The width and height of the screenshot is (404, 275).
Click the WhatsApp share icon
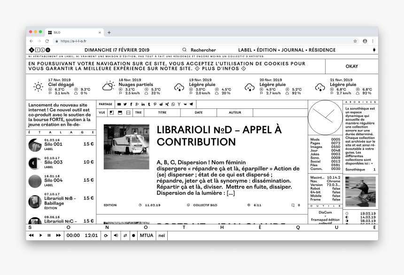(173, 104)
